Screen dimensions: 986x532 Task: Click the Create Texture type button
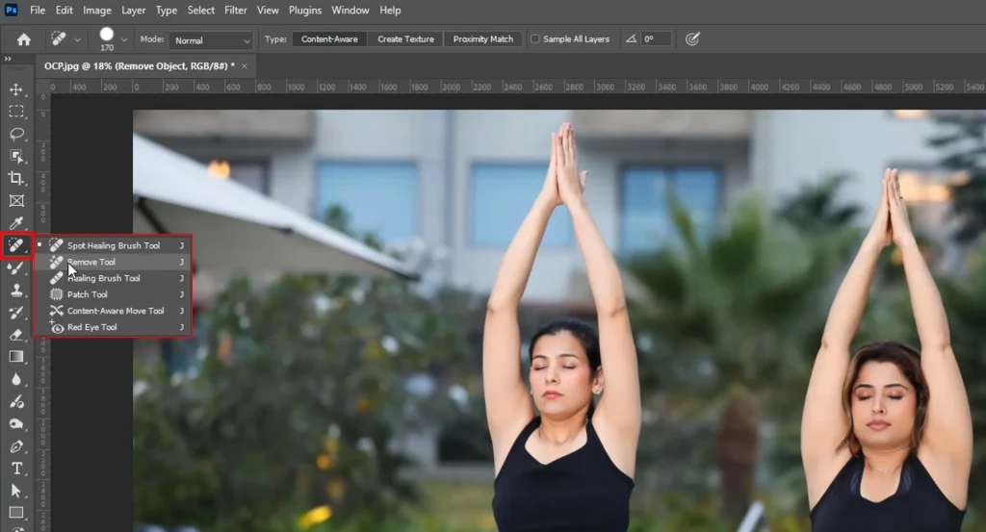(405, 38)
